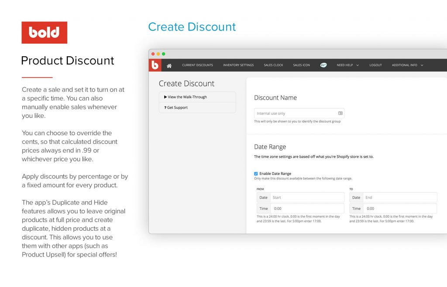The width and height of the screenshot is (447, 287).
Task: Click the round teal badge icon in navbar
Action: point(323,65)
